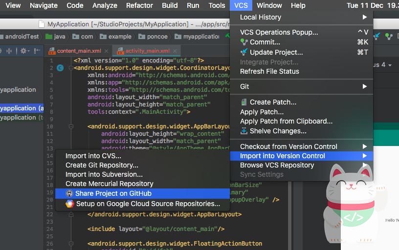Close the open VCS menu
This screenshot has width=399, height=250.
241,5
